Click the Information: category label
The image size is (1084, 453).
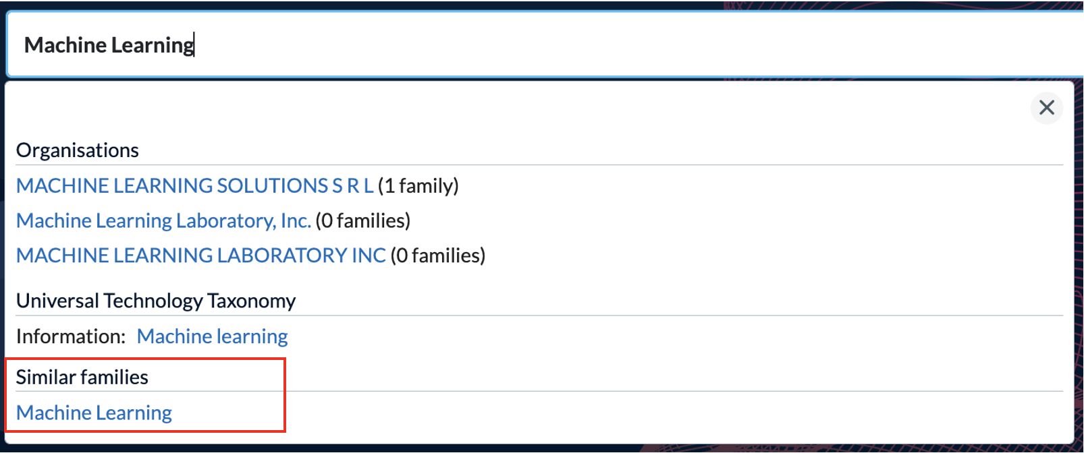point(71,336)
